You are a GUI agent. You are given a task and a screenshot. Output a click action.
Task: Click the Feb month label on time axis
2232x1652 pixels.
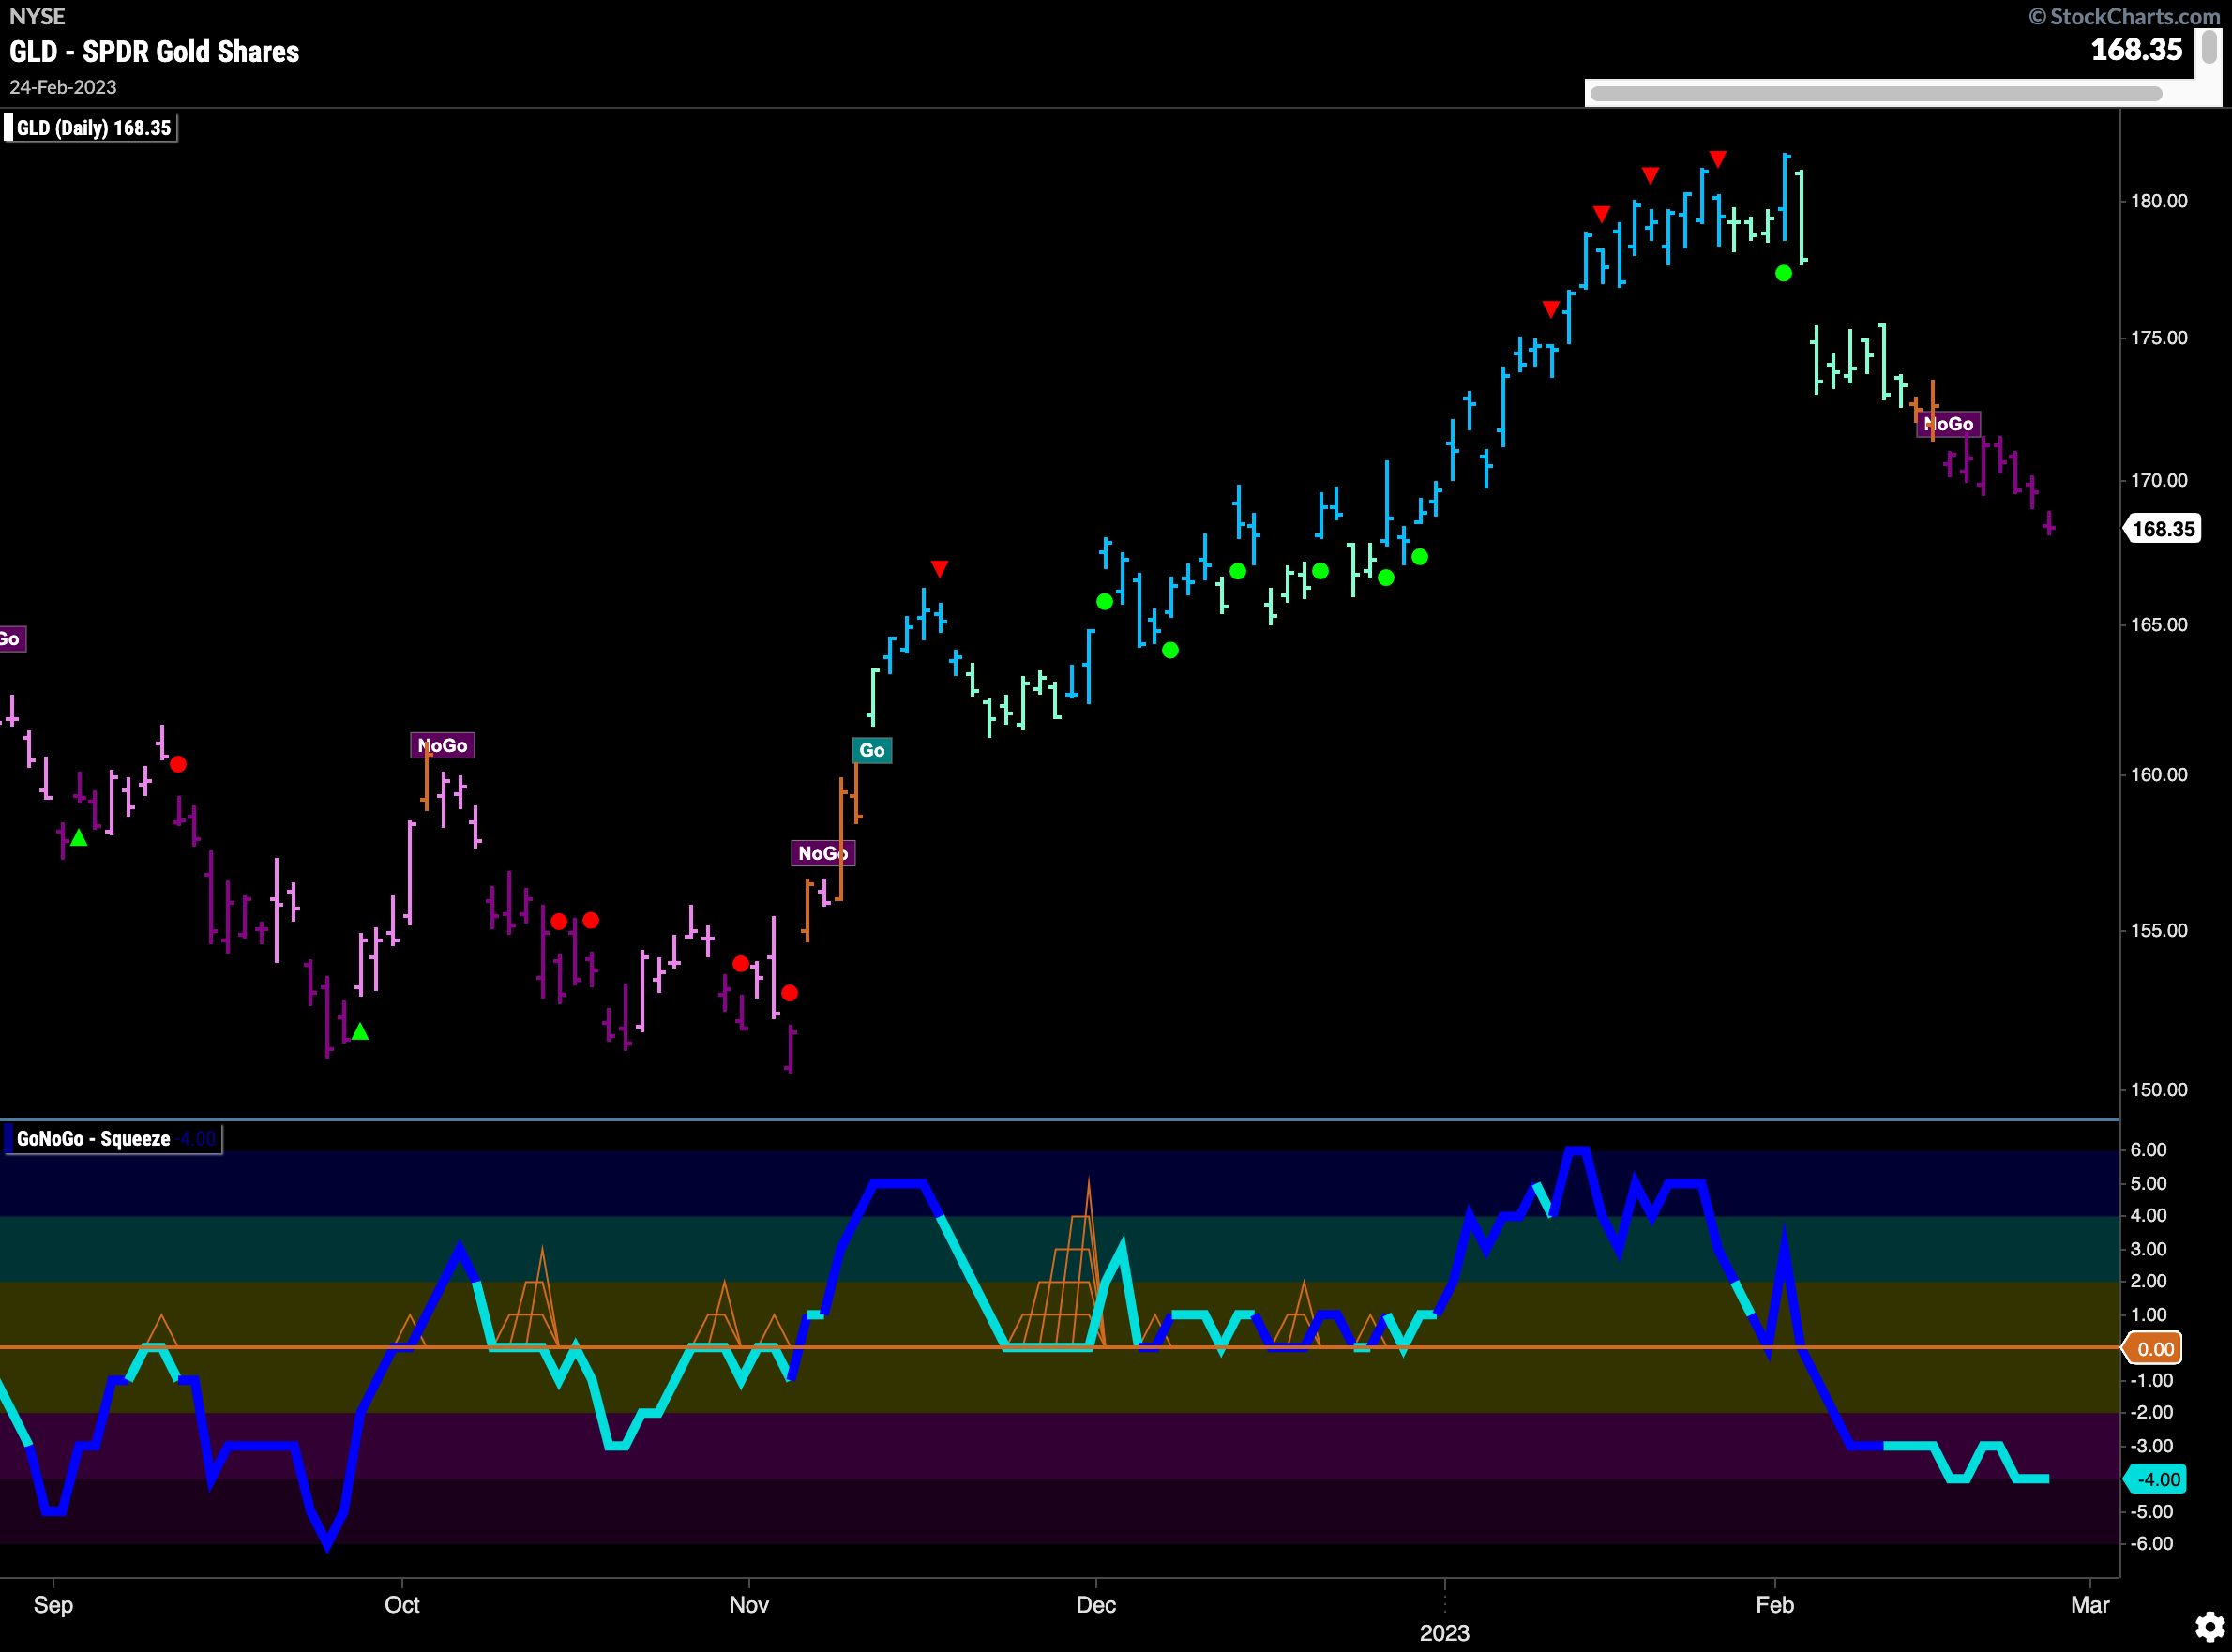pos(1775,1605)
